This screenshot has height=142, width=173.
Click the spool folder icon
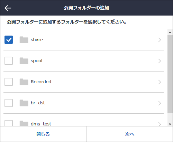click(24, 61)
